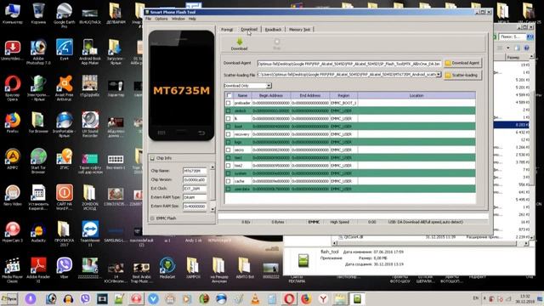Click the Scatter-loading folder button
Screen dimensions: 544x306
pyautogui.click(x=462, y=75)
